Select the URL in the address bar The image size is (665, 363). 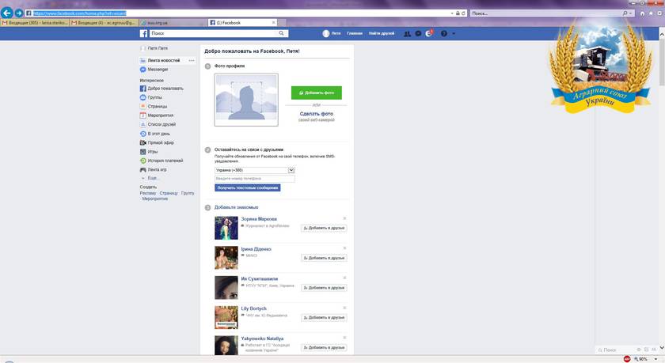click(x=80, y=13)
